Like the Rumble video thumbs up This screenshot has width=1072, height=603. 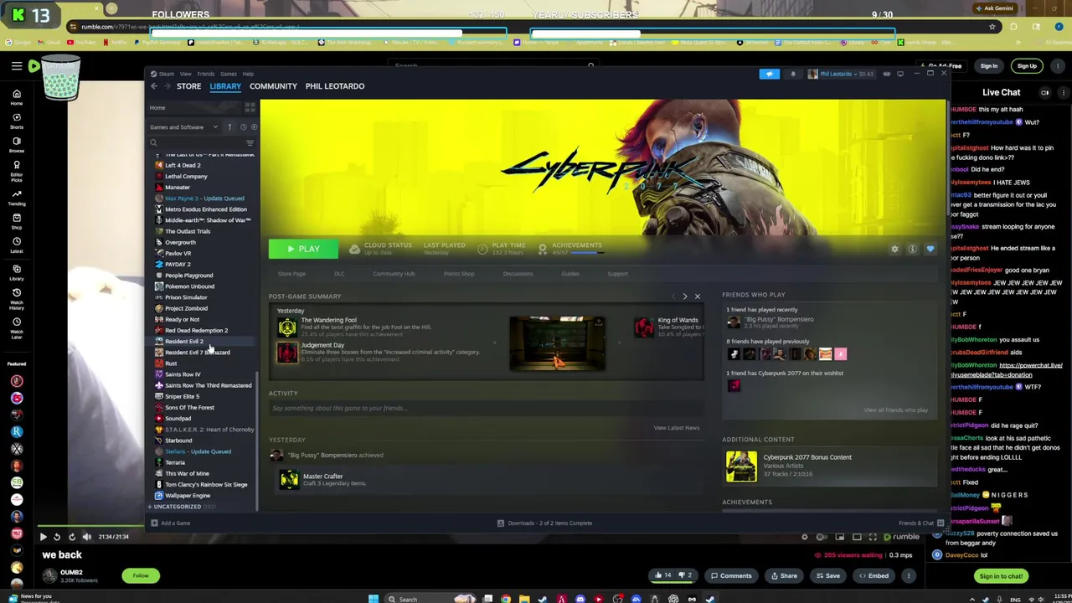coord(662,575)
